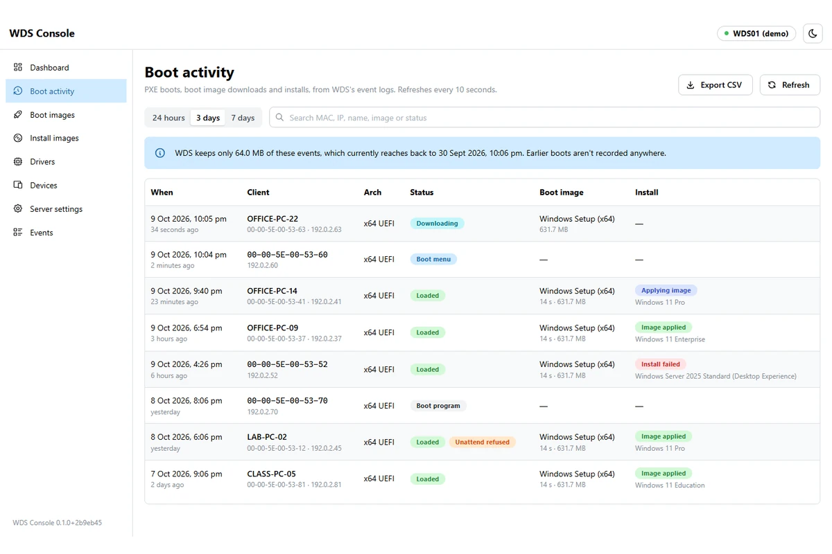Click the WDS01 (demo) server badge
832x554 pixels.
[x=756, y=33]
